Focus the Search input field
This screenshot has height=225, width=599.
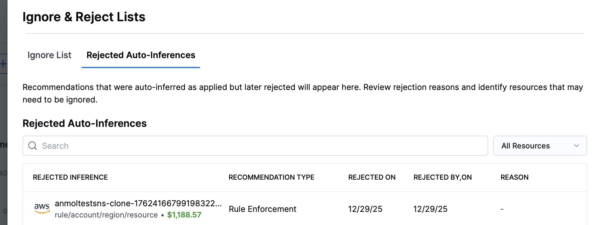click(260, 146)
